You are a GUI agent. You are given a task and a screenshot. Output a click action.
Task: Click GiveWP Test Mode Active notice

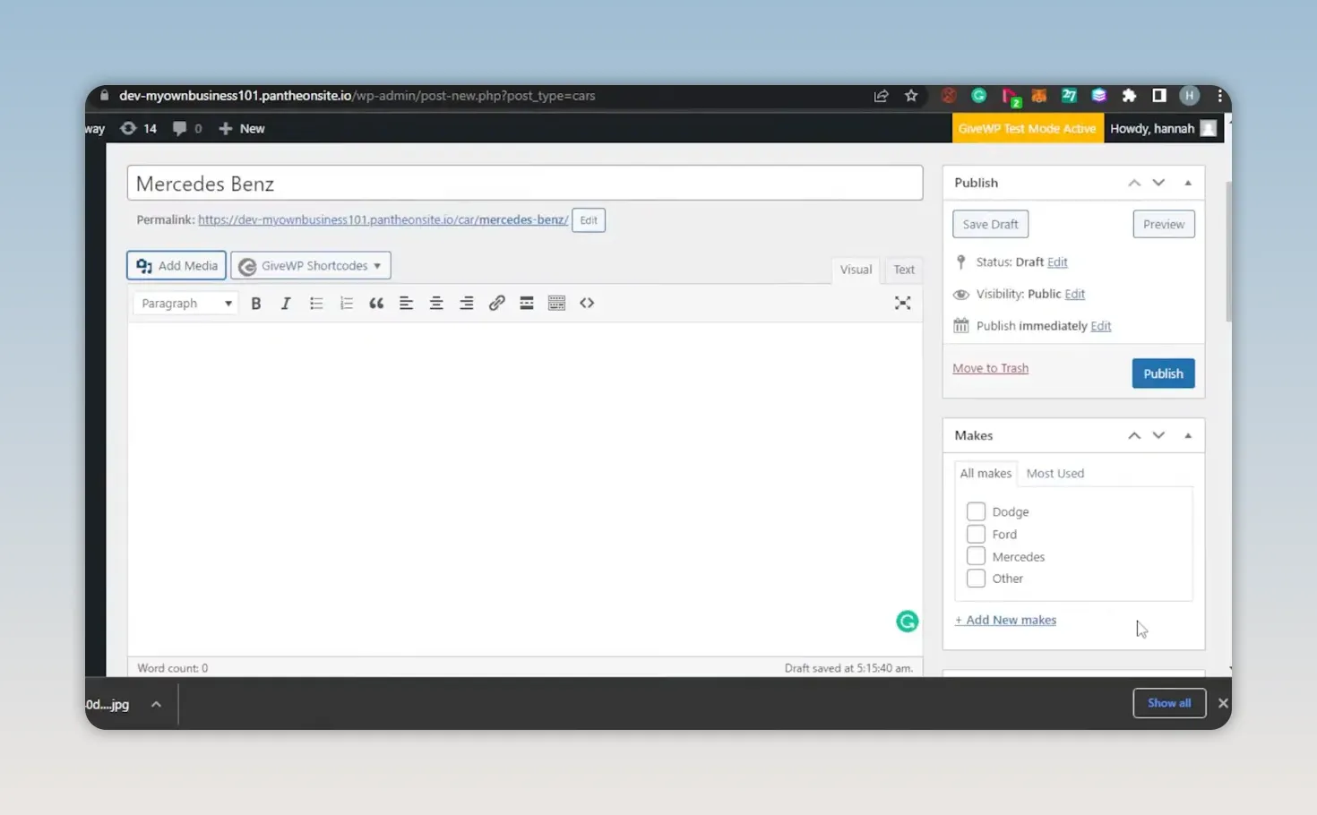pos(1027,129)
